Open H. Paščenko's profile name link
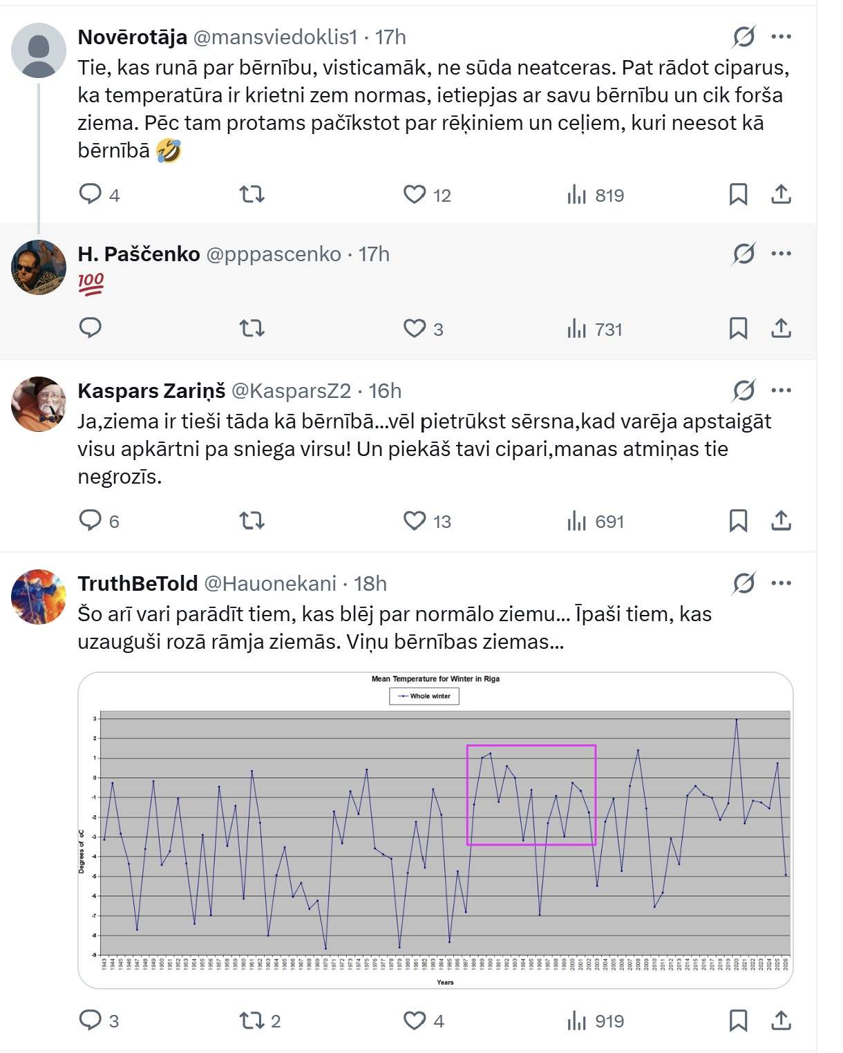This screenshot has width=843, height=1053. (139, 254)
